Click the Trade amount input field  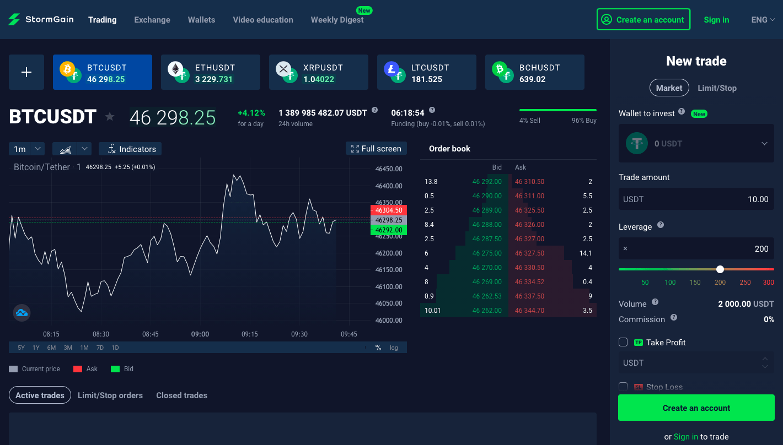pyautogui.click(x=696, y=199)
